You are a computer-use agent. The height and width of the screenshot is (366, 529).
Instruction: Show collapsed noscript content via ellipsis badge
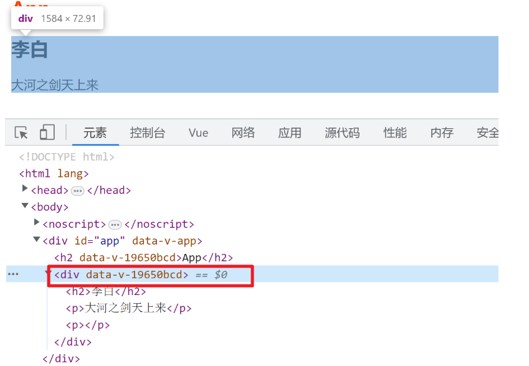pos(115,225)
